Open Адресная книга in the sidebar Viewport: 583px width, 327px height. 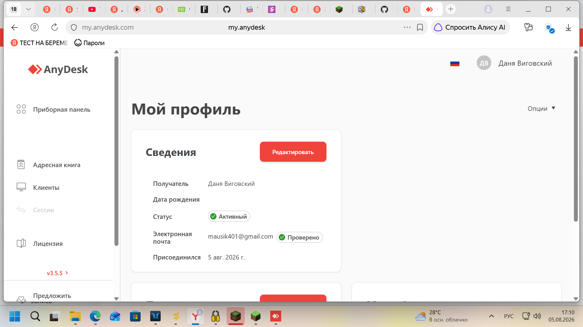point(49,165)
